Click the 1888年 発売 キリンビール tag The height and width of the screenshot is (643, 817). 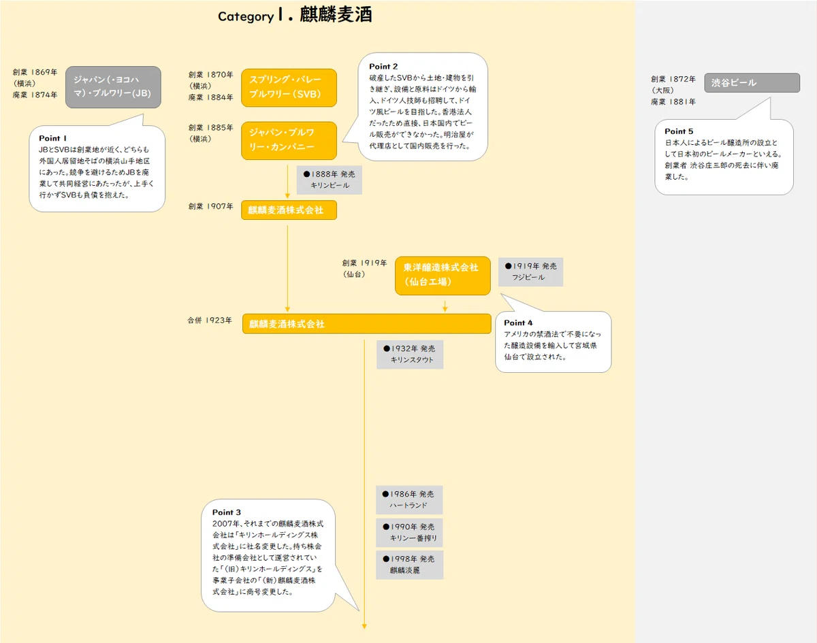point(329,180)
